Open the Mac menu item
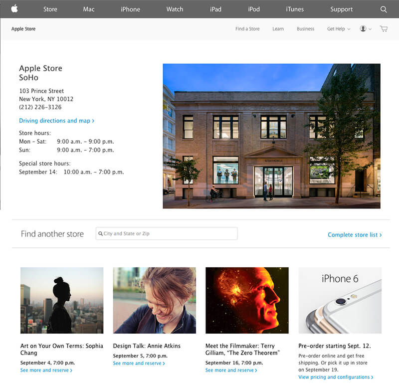399x388 pixels. click(x=89, y=9)
